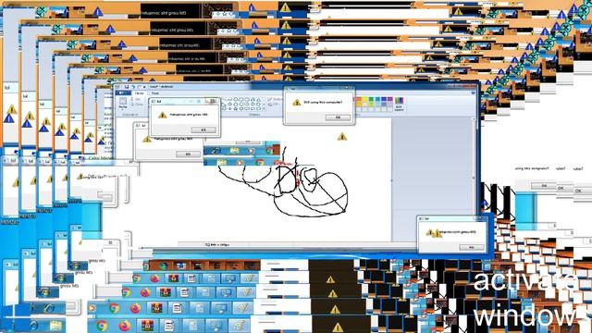
Task: Expand the Paint Shapes gallery arrow
Action: 263,109
